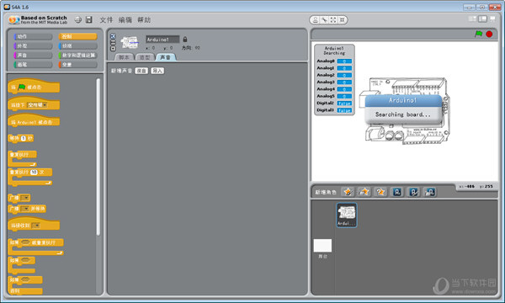
Task: Choose a new sprite from file
Action: click(364, 192)
